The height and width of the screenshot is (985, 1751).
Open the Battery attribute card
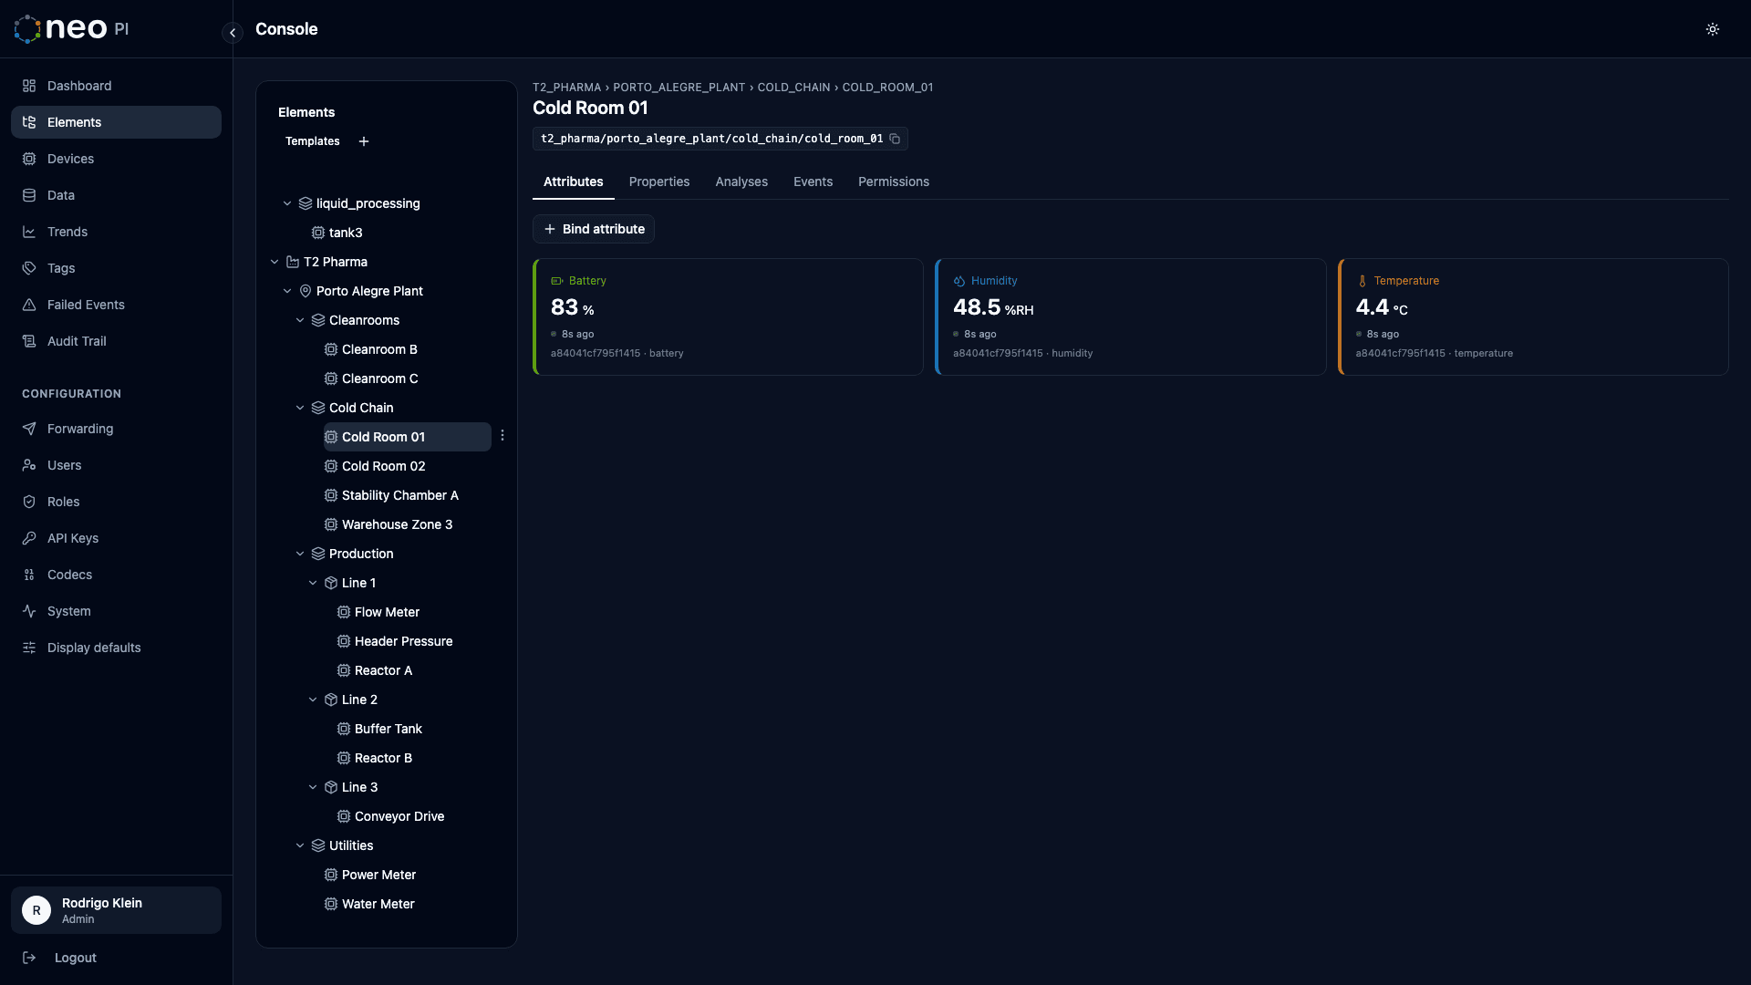[728, 316]
